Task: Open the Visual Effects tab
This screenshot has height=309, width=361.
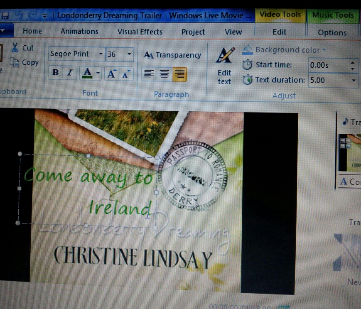Action: 140,32
